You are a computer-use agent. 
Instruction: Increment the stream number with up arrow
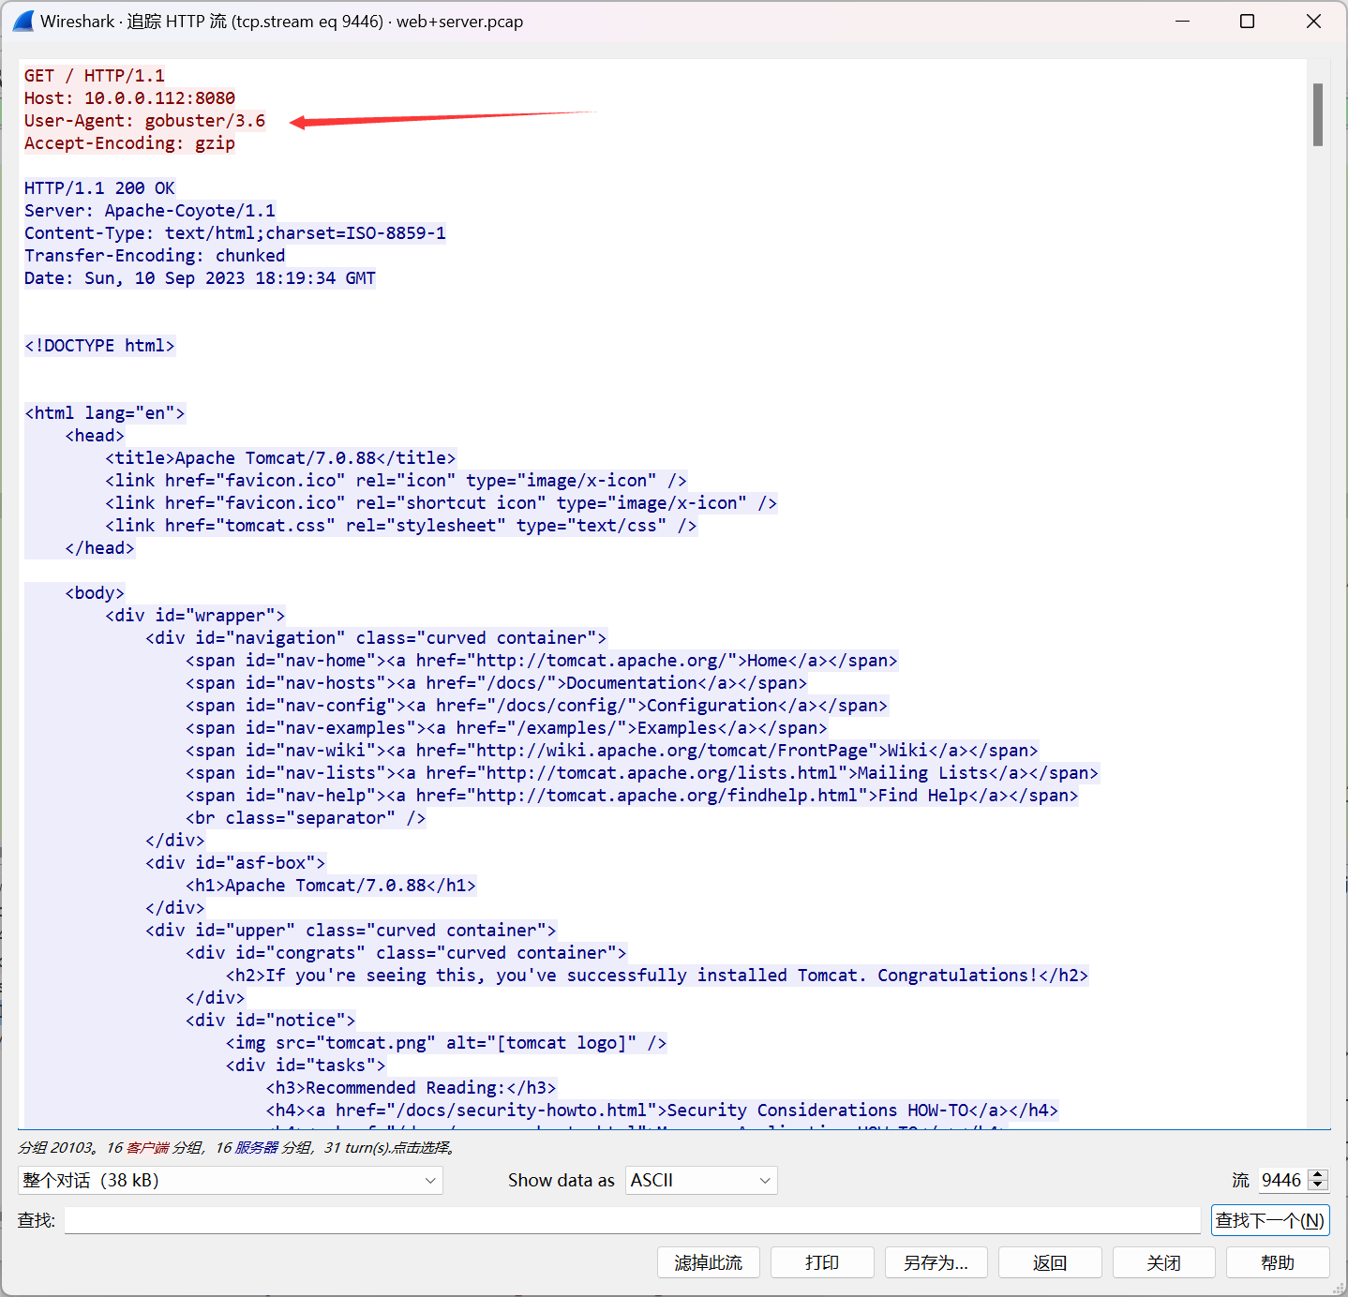1318,1174
